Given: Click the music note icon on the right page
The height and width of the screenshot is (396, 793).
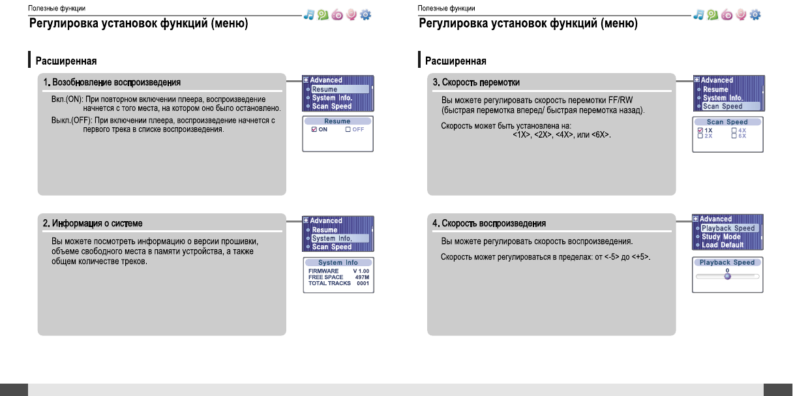Looking at the screenshot, I should (700, 14).
